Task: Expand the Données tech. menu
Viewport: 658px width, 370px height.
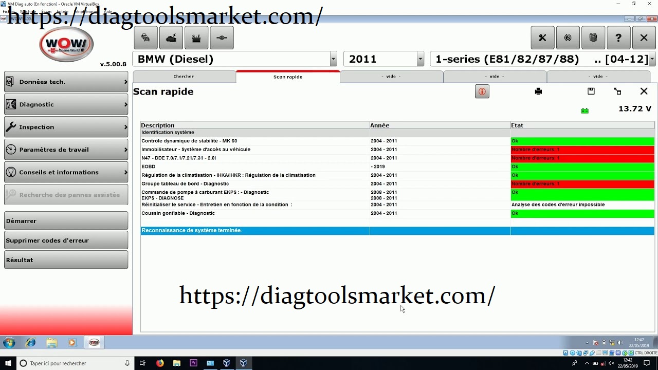Action: [66, 82]
